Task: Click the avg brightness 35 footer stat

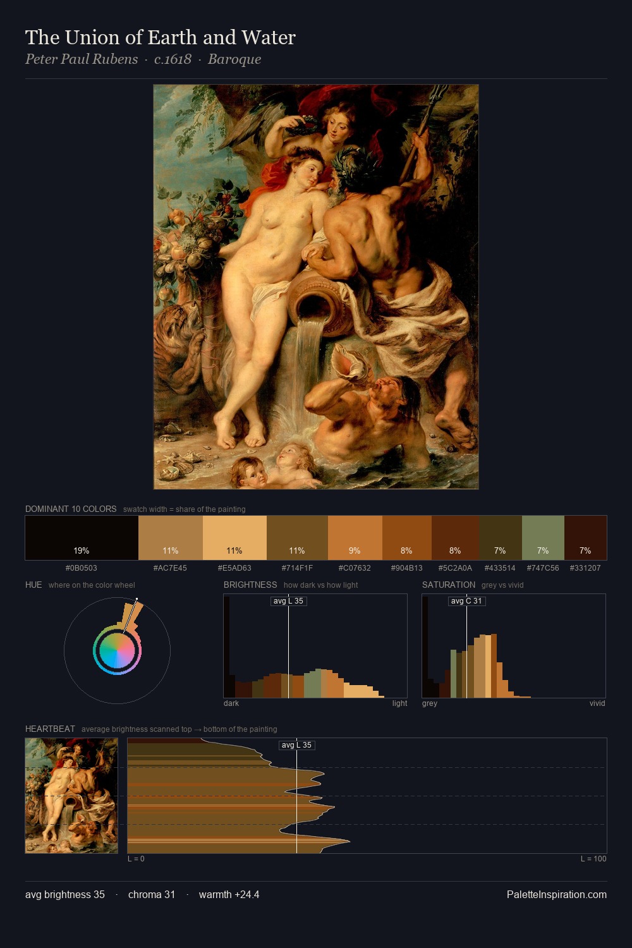Action: [65, 894]
